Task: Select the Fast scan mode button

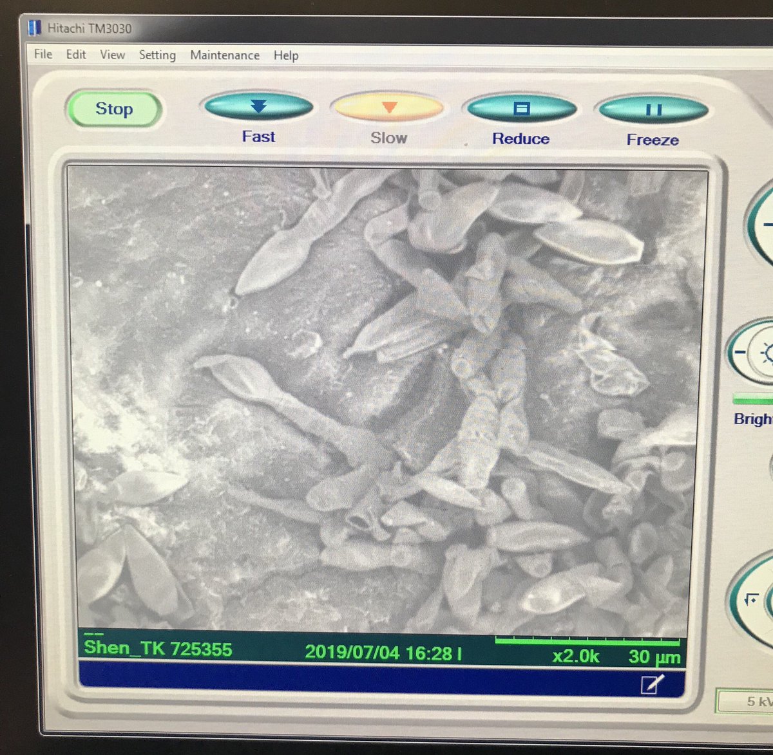Action: coord(258,107)
